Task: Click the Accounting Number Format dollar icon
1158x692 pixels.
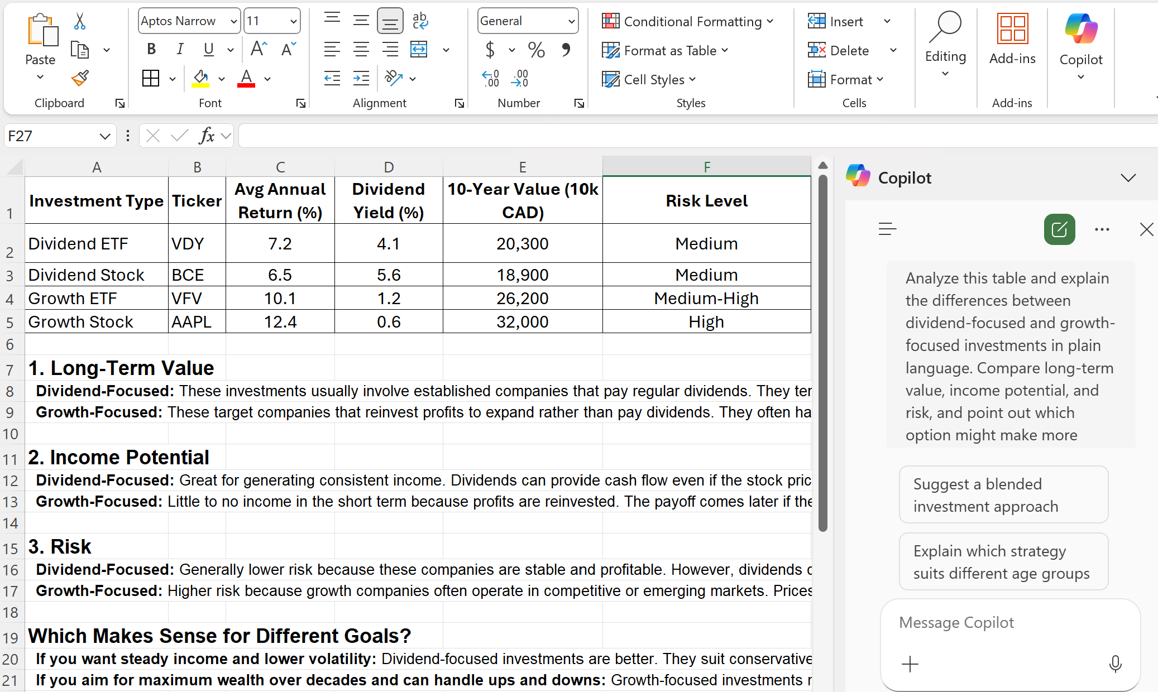Action: [x=491, y=49]
